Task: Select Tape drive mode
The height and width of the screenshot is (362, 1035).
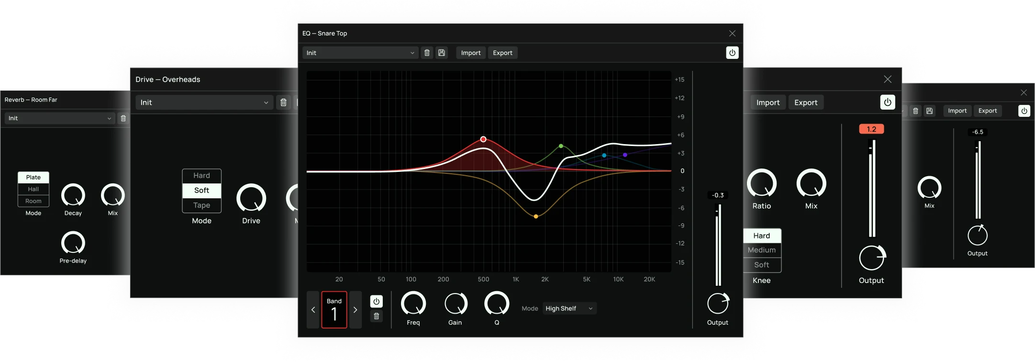Action: pos(201,205)
